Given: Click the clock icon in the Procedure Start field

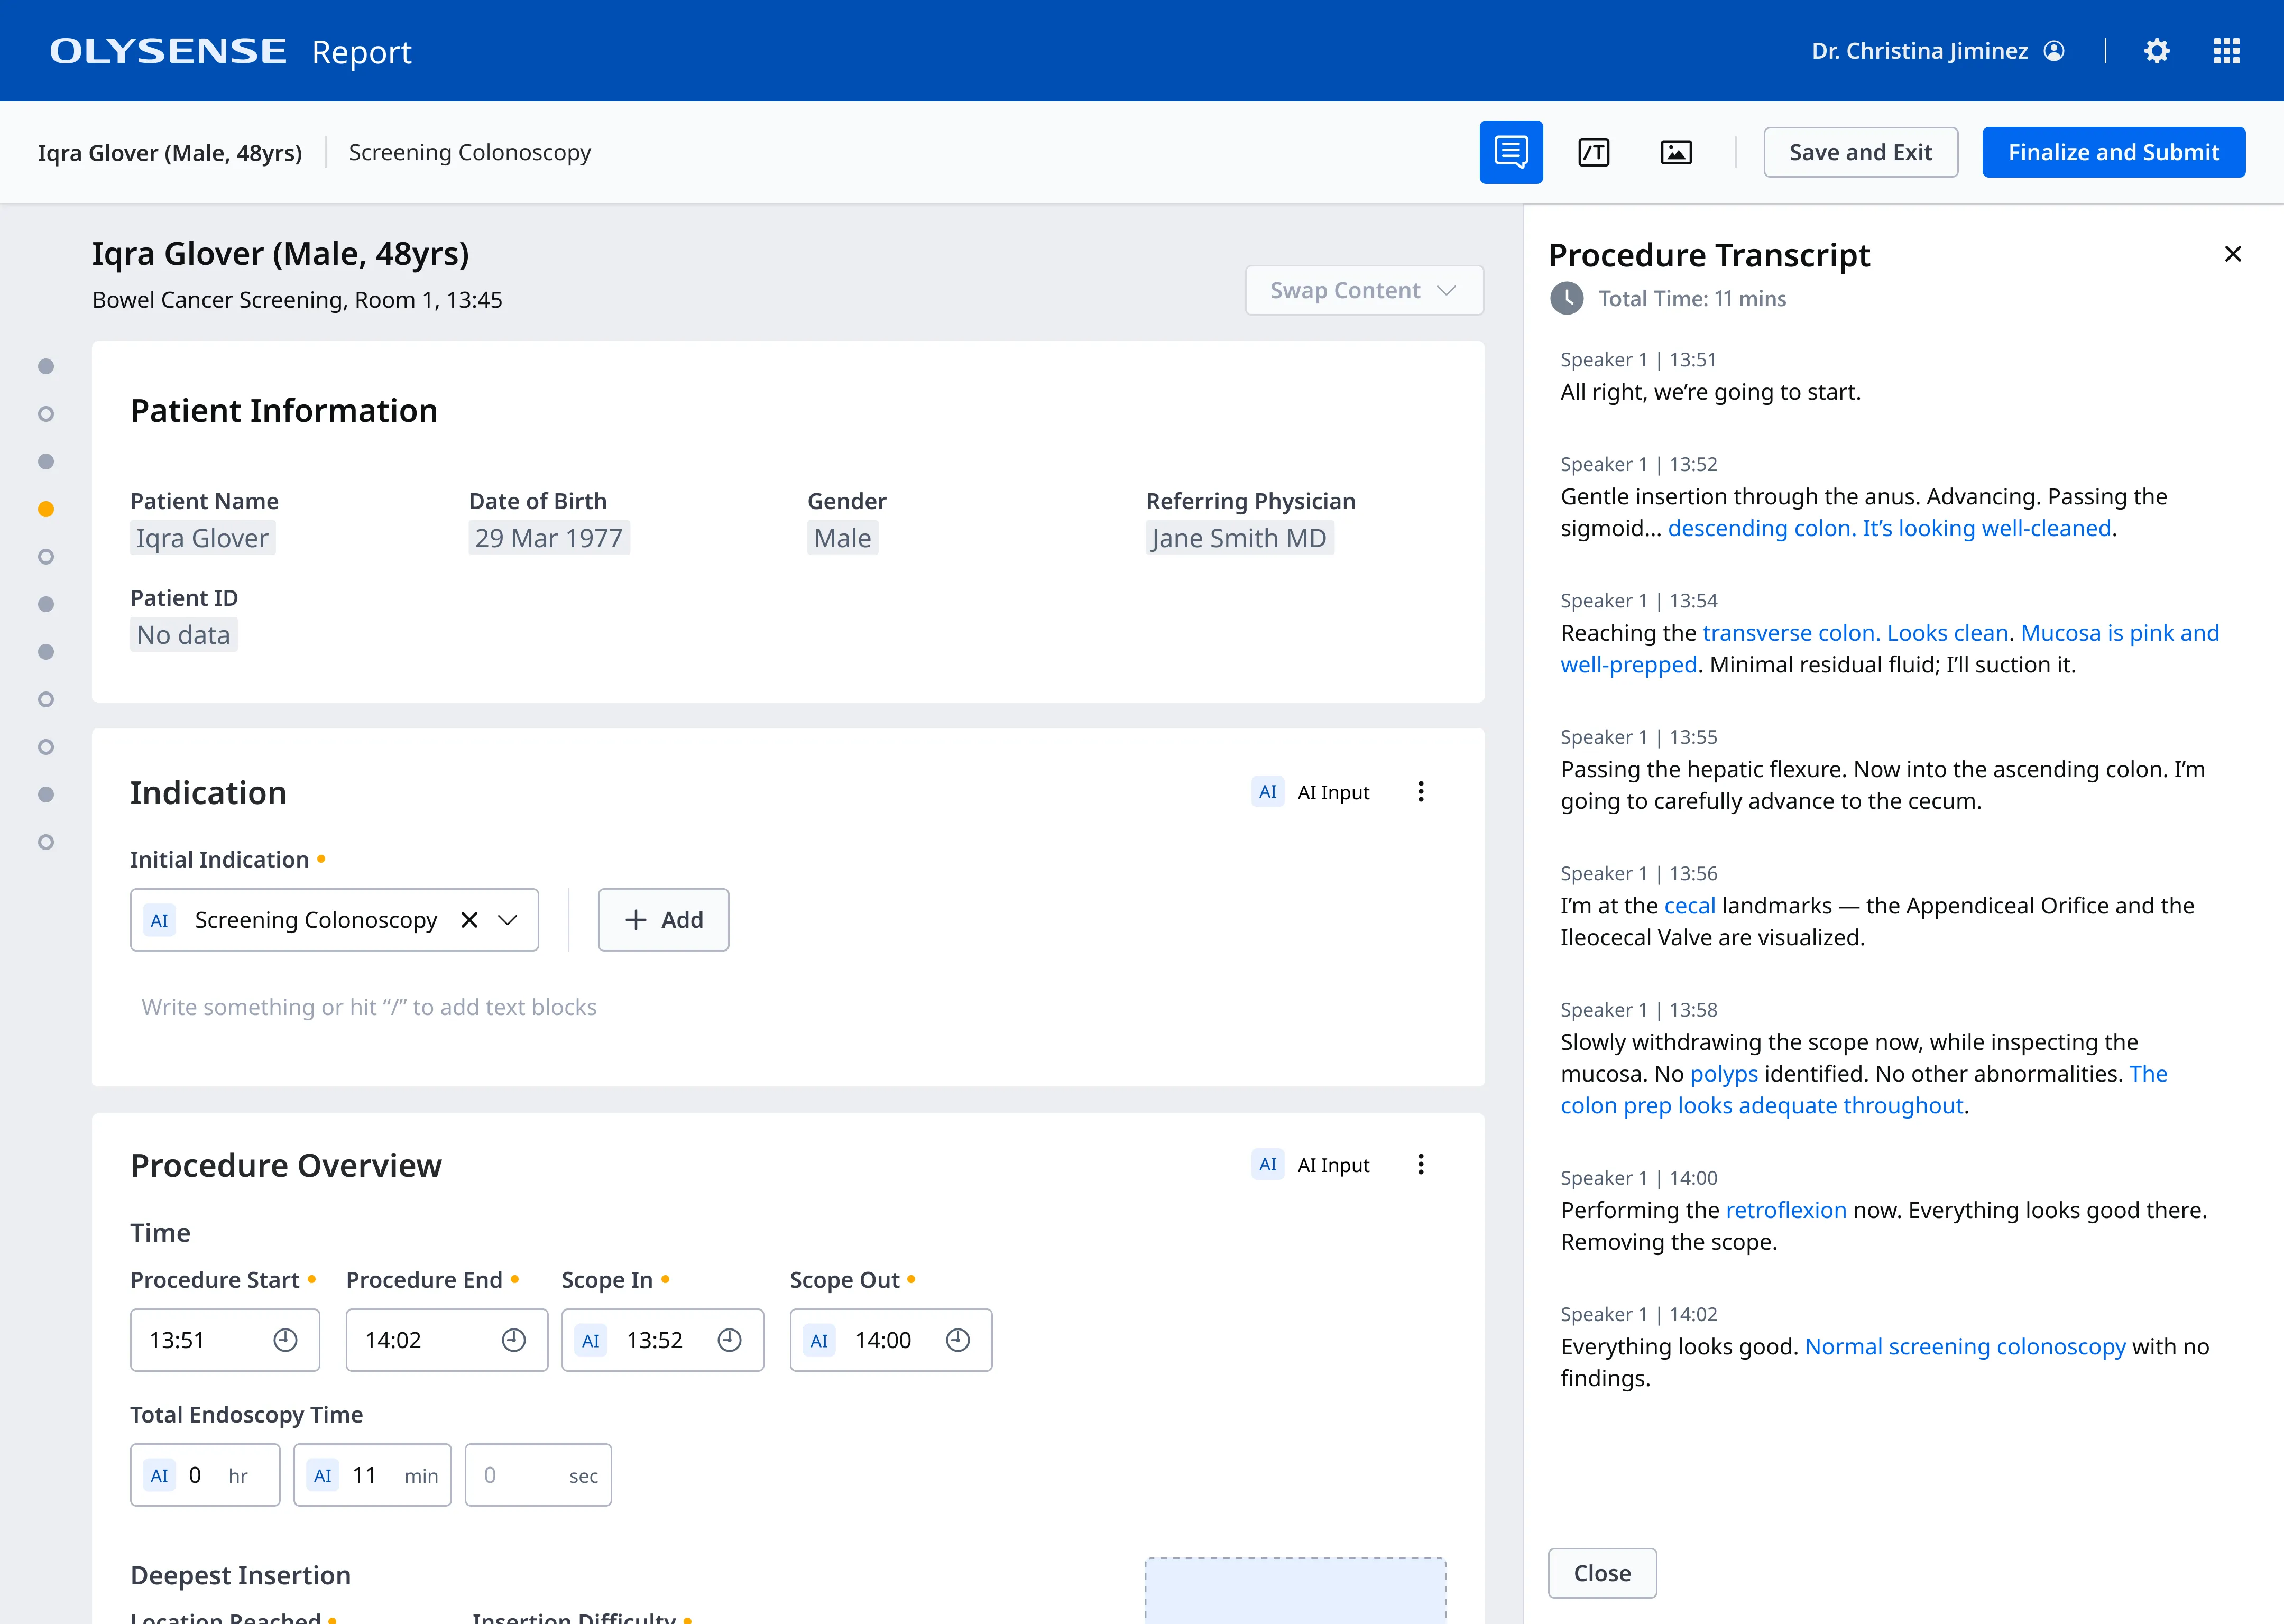Looking at the screenshot, I should [285, 1340].
